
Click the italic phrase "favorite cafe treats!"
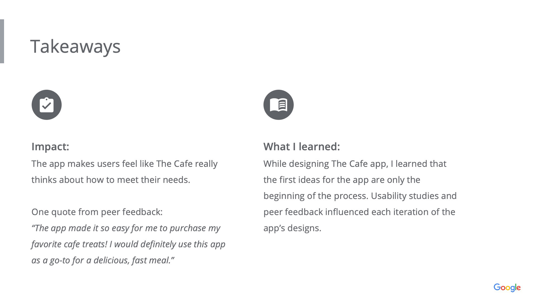[69, 244]
